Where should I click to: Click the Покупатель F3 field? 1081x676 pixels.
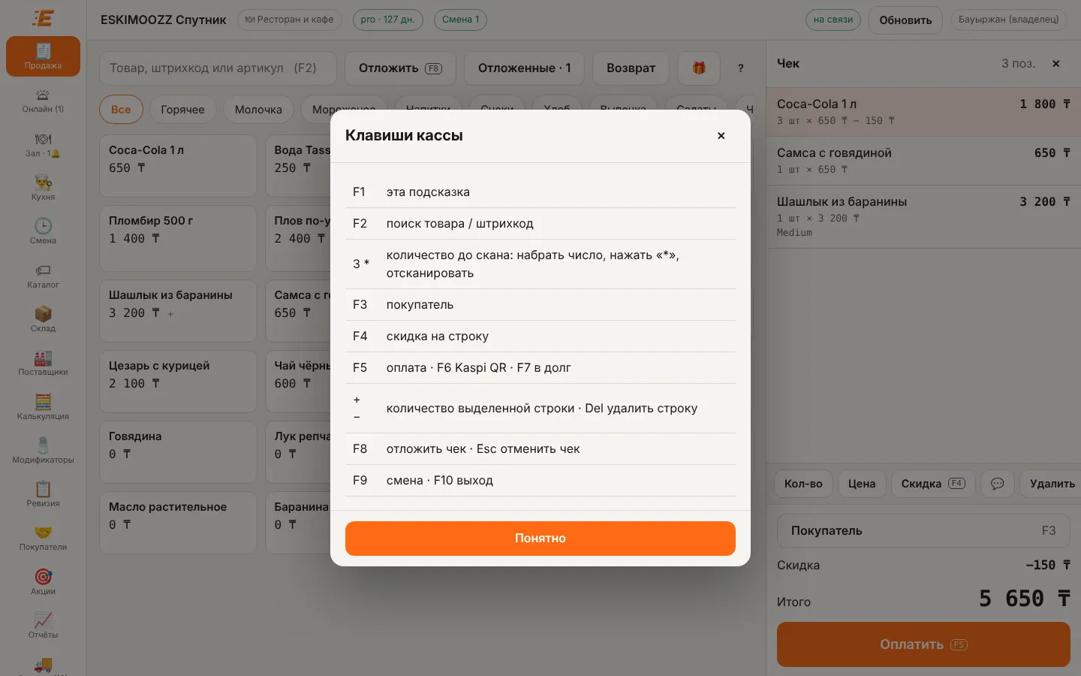click(923, 531)
